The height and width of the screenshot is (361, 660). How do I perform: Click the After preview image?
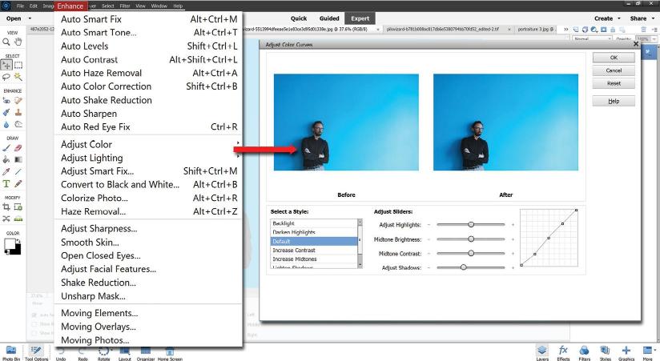click(505, 122)
